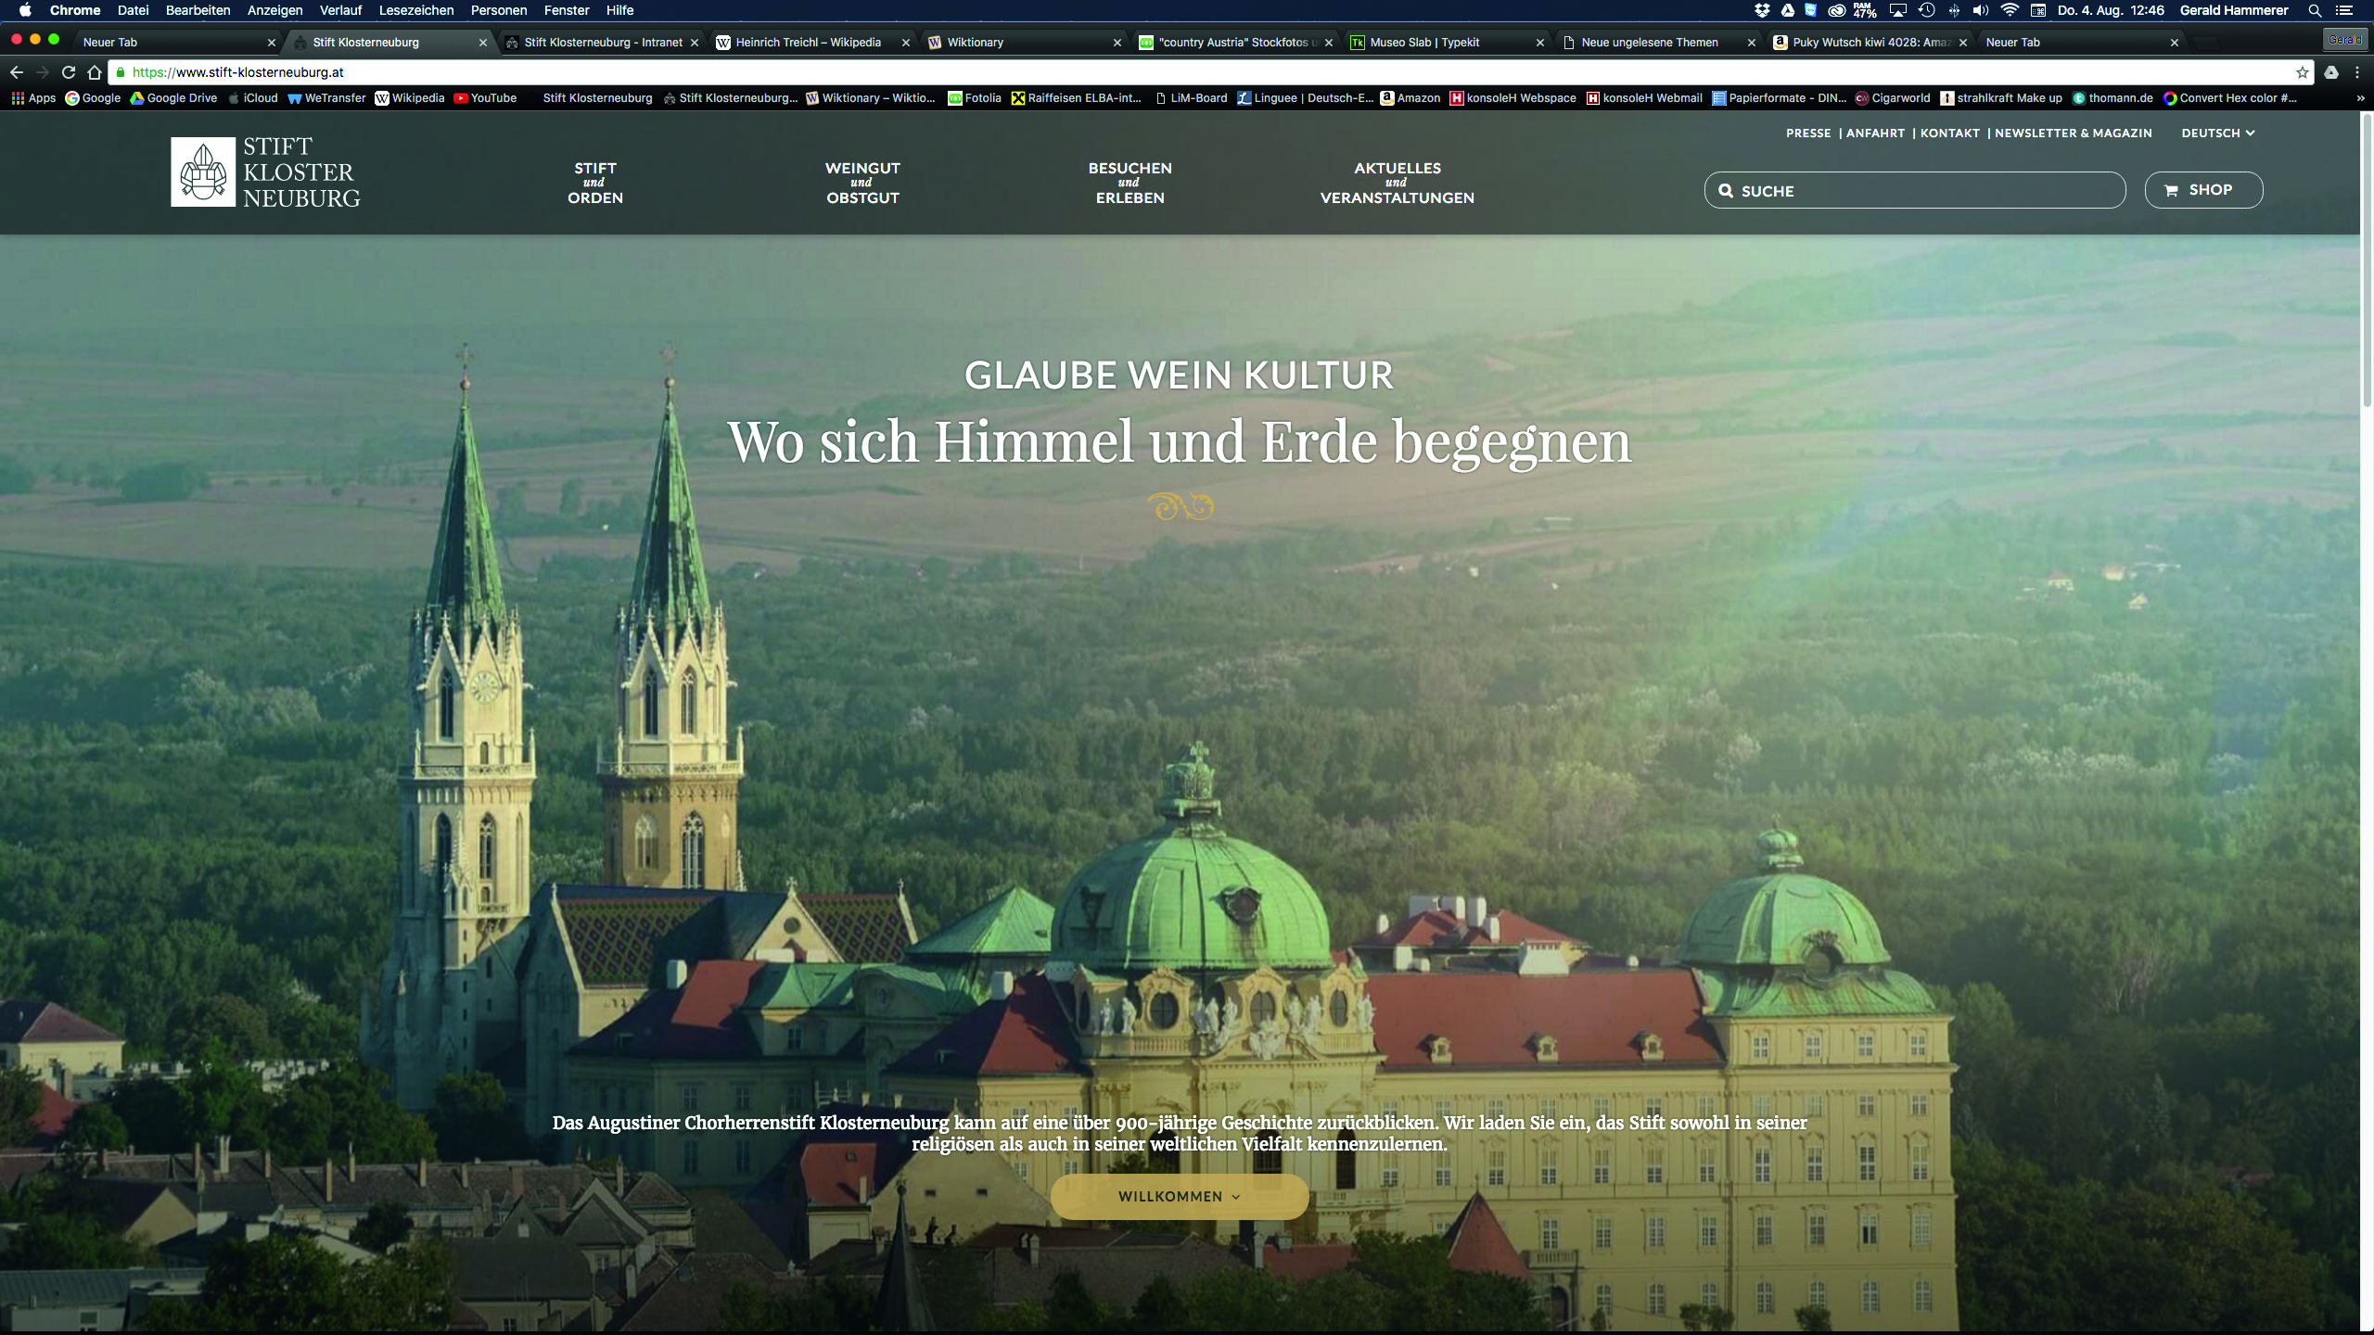Open macOS Spotlight search icon
Image resolution: width=2374 pixels, height=1335 pixels.
click(2315, 10)
